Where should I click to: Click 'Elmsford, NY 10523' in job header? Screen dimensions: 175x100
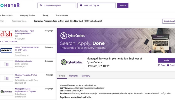pyautogui.click(x=98, y=66)
